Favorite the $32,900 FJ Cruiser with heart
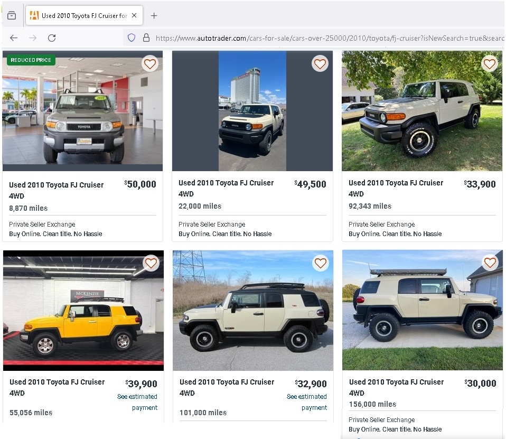Viewport: 506px width, 439px height. pos(321,264)
